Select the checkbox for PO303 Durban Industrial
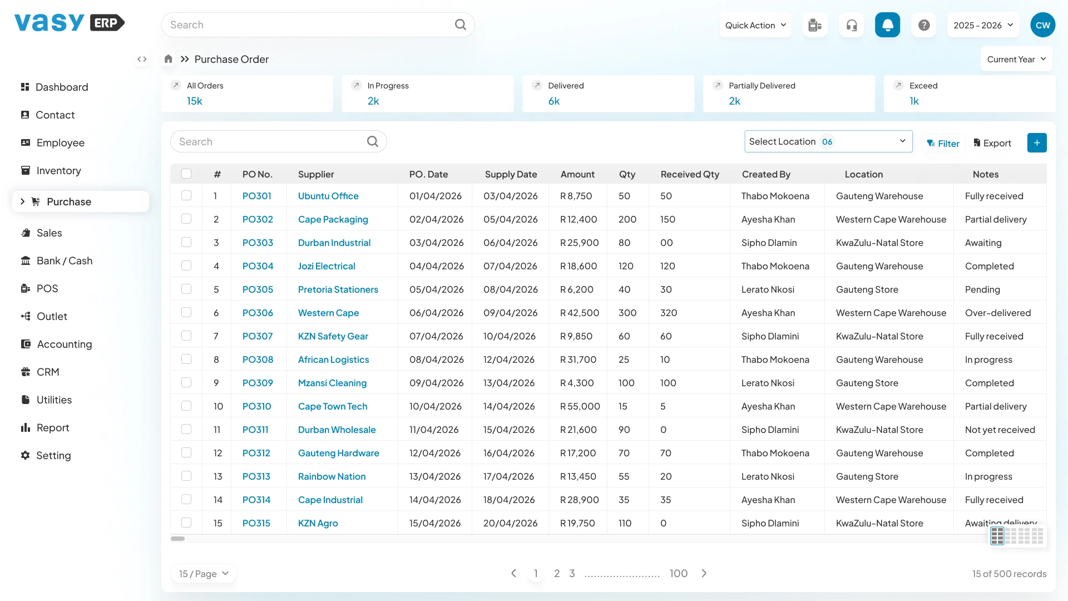This screenshot has width=1068, height=601. [x=186, y=242]
